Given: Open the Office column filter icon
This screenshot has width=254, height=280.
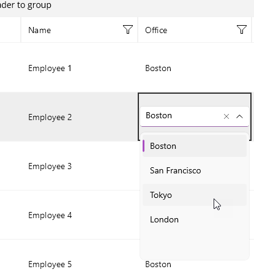Looking at the screenshot, I should click(242, 29).
